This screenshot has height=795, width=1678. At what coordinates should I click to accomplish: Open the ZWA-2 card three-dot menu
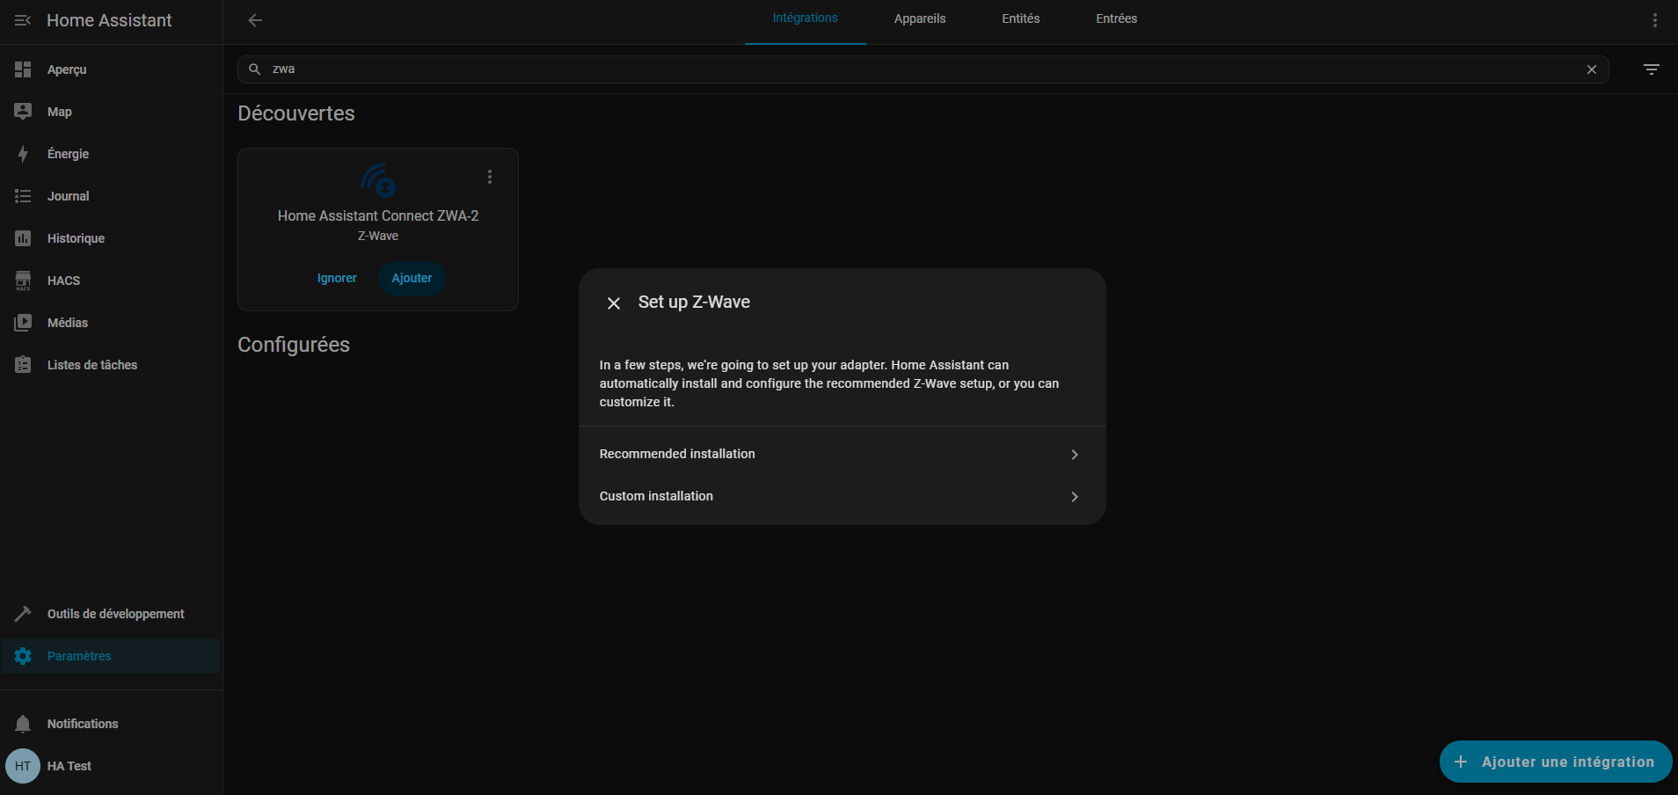[x=490, y=177]
